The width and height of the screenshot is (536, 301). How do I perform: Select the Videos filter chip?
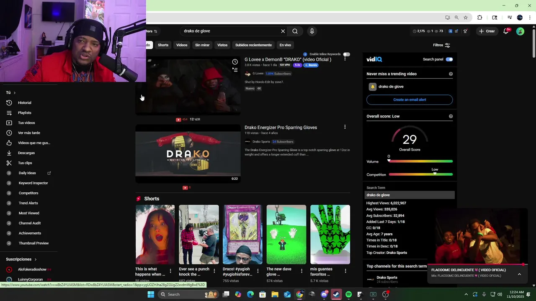click(x=182, y=45)
